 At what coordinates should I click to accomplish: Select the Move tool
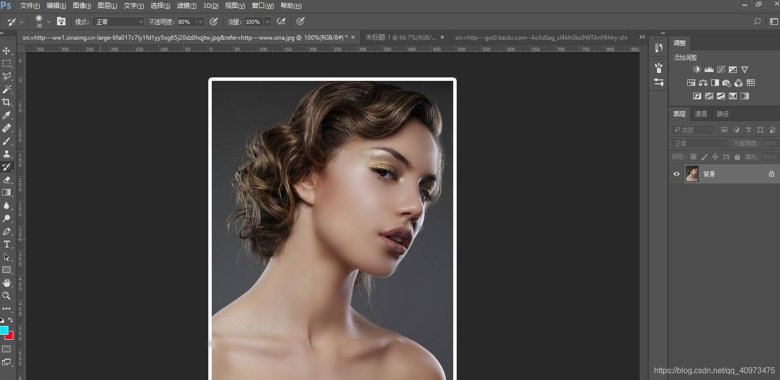[6, 51]
